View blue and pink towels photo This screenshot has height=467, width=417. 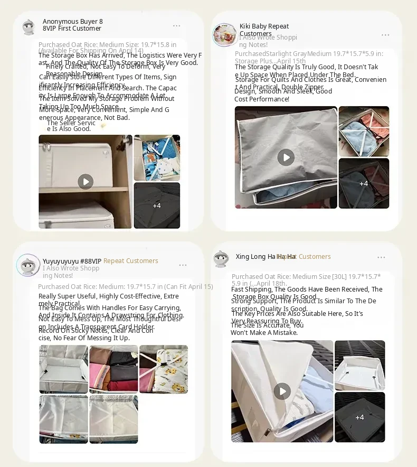coord(364,132)
